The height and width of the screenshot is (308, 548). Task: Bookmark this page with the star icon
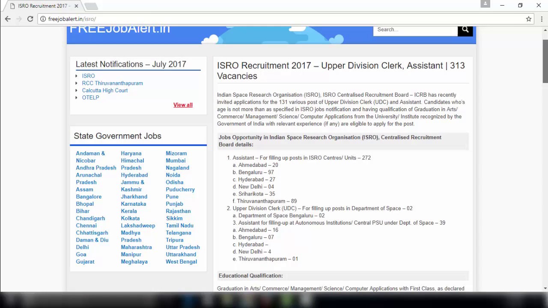pyautogui.click(x=529, y=19)
